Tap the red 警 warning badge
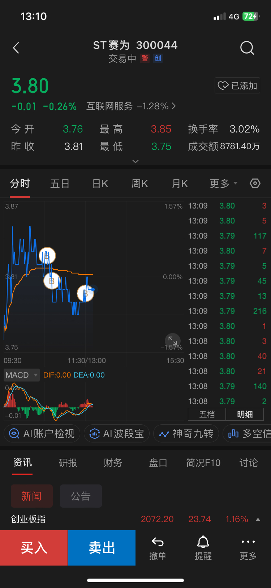 [x=145, y=58]
